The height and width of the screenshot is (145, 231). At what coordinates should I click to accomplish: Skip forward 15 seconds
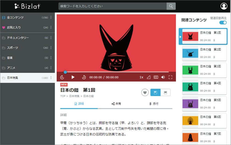coord(84,77)
